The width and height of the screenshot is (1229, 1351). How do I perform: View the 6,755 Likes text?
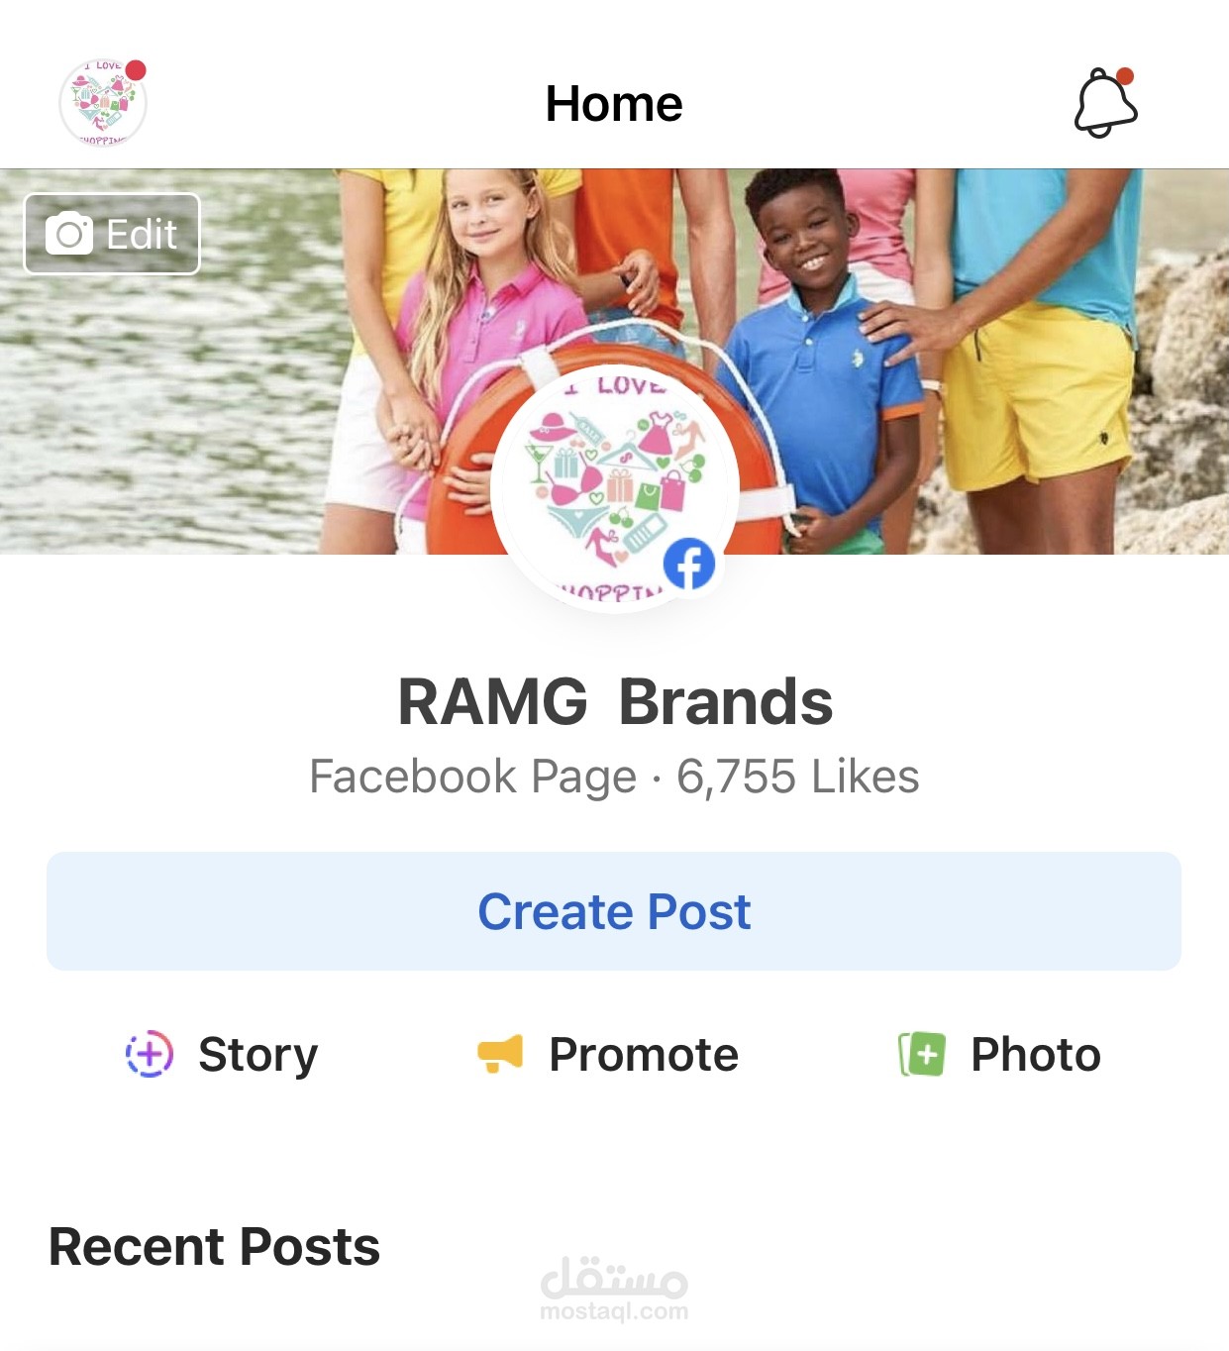[x=798, y=777]
